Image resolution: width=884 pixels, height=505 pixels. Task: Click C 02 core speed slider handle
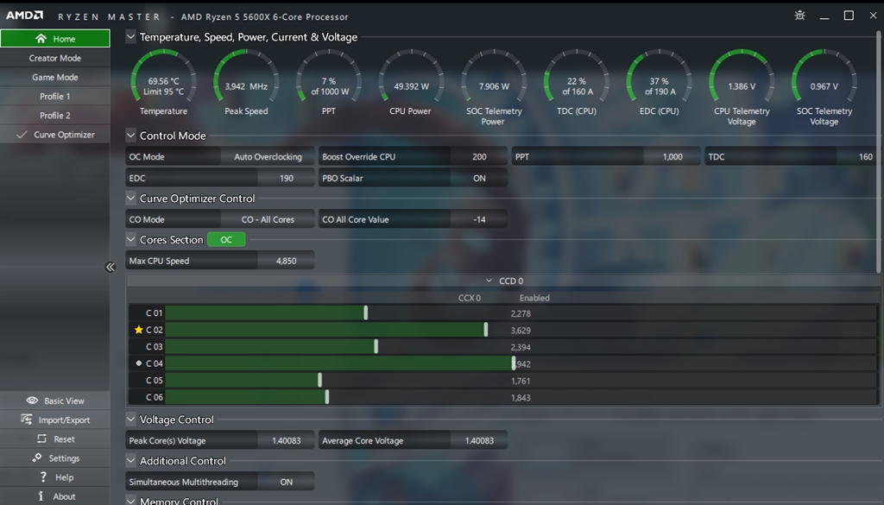pos(486,330)
